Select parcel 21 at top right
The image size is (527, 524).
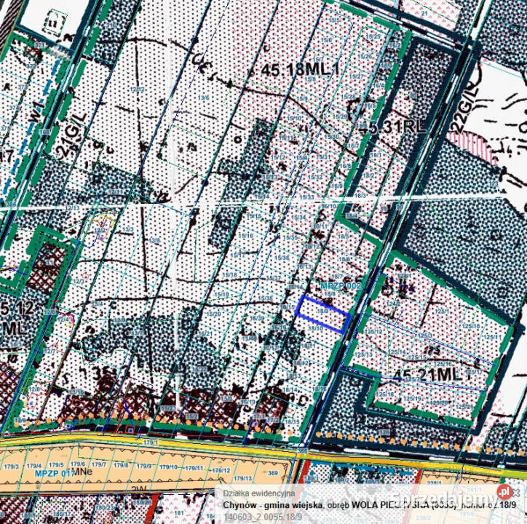[x=424, y=13]
